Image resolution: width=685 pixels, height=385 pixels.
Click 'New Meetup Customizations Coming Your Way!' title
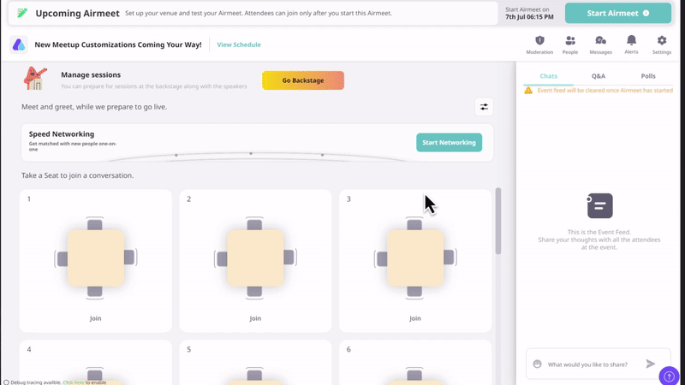(118, 44)
